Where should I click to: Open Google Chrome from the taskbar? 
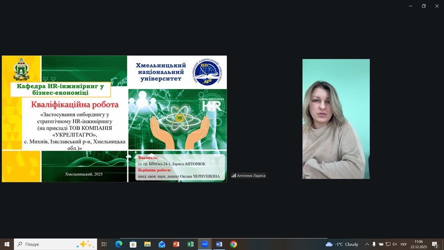pyautogui.click(x=233, y=244)
